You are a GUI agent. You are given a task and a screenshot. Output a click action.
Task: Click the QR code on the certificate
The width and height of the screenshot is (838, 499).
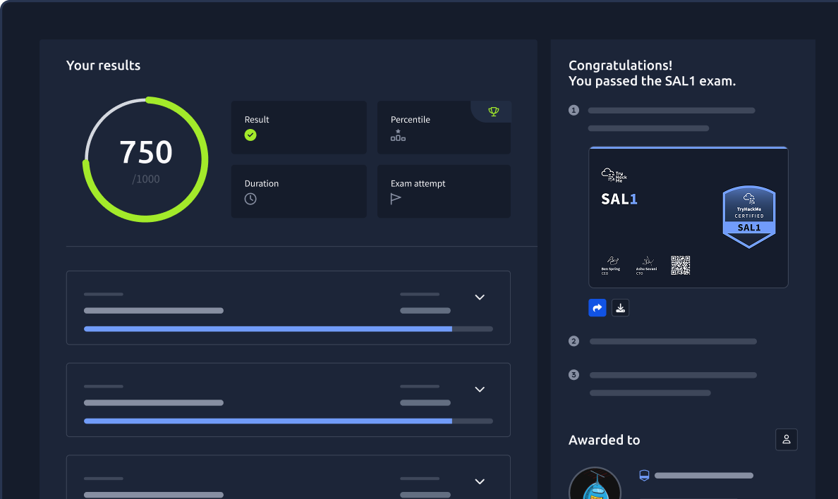click(x=680, y=265)
